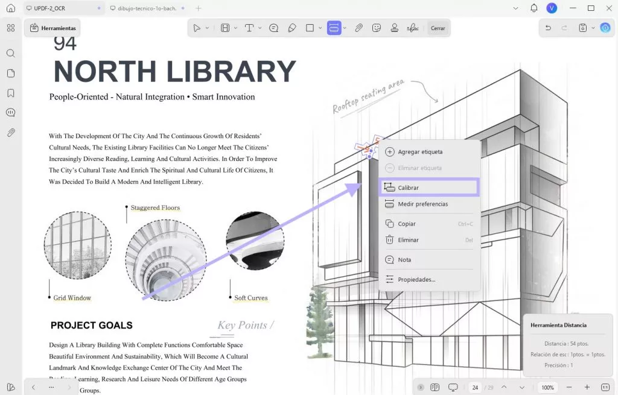Switch to the dibujo-tecnico-1o-bach tab

pos(144,8)
